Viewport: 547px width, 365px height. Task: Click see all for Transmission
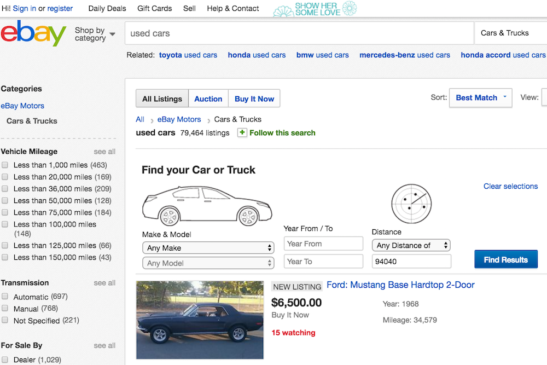(104, 283)
